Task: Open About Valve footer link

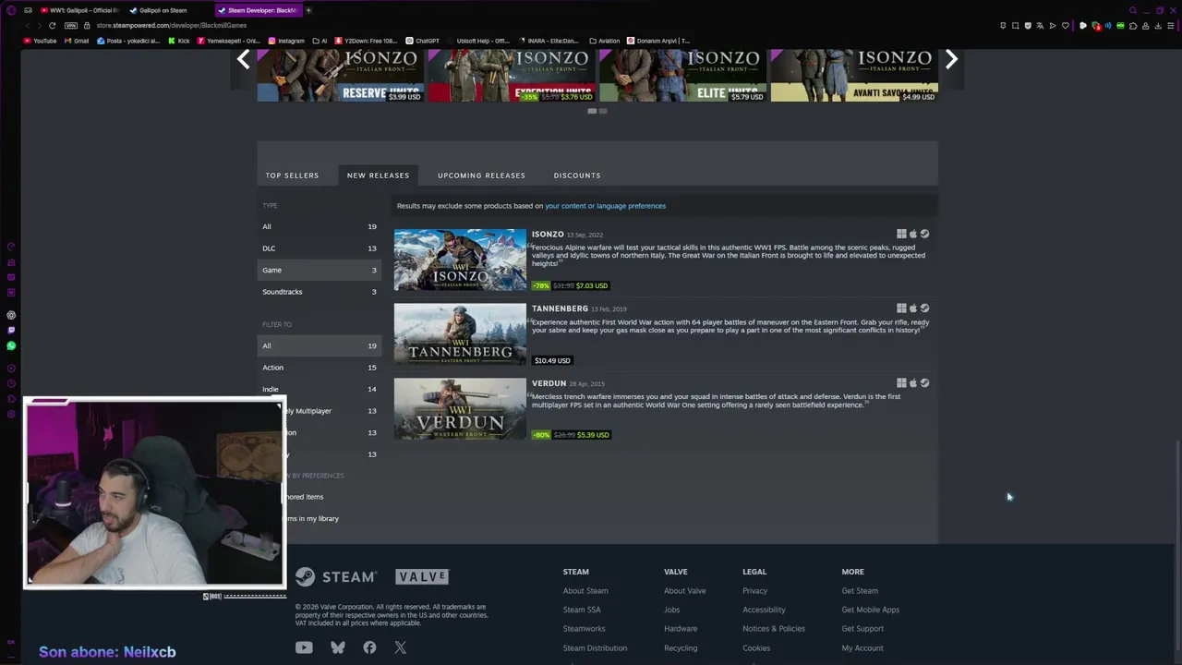Action: [x=684, y=591]
